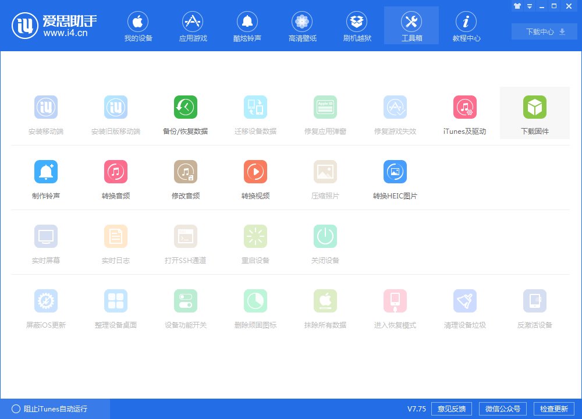Screen dimensions: 582x419
Task: Start the 实时屏幕 live screen viewer
Action: (x=46, y=242)
